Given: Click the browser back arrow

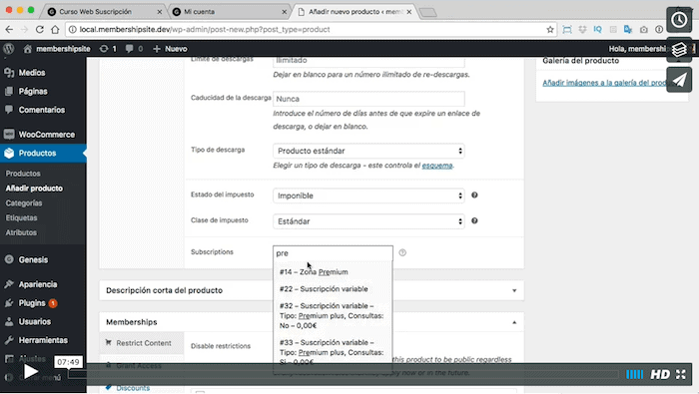Looking at the screenshot, I should point(9,29).
